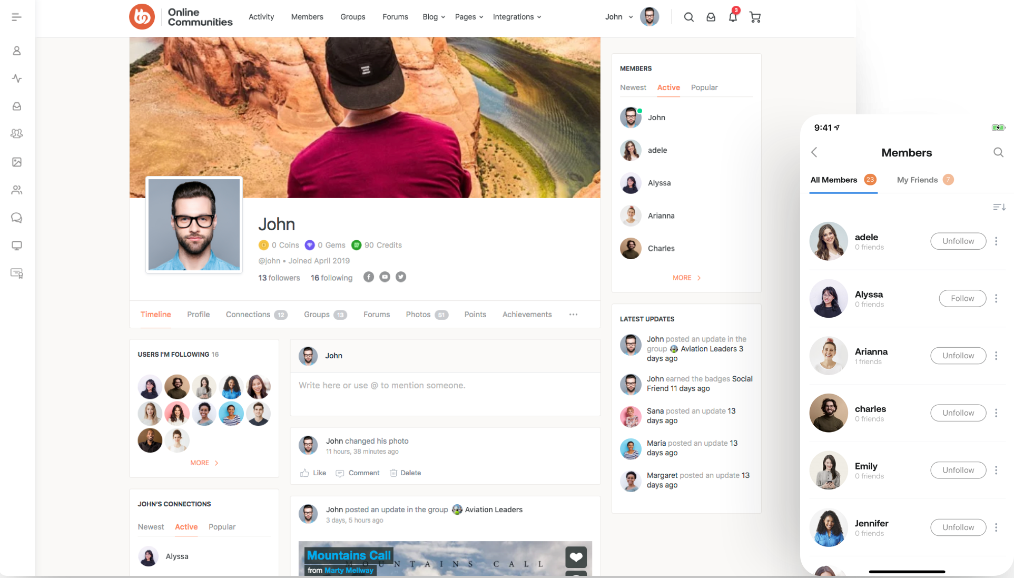
Task: Expand the Blog dropdown menu
Action: coord(434,17)
